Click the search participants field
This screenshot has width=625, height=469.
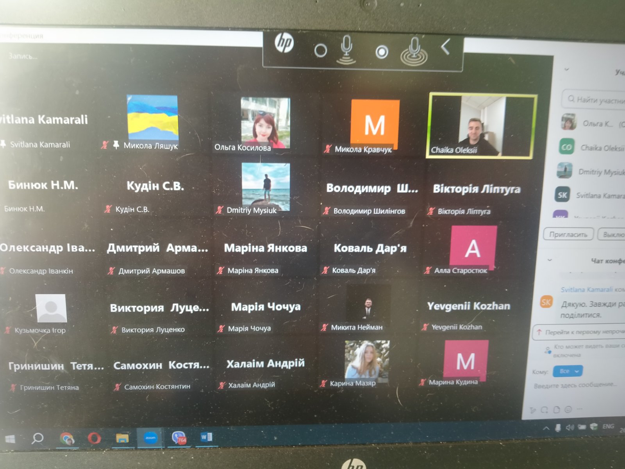coord(594,100)
